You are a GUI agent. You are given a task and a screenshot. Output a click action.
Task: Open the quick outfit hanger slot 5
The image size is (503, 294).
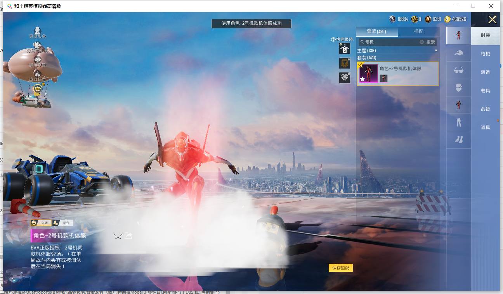pos(345,49)
